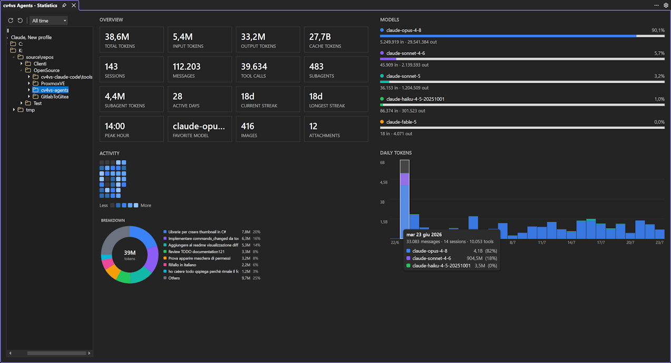This screenshot has width=671, height=363.
Task: Click the tallest 22/6 daily tokens bar
Action: point(404,199)
